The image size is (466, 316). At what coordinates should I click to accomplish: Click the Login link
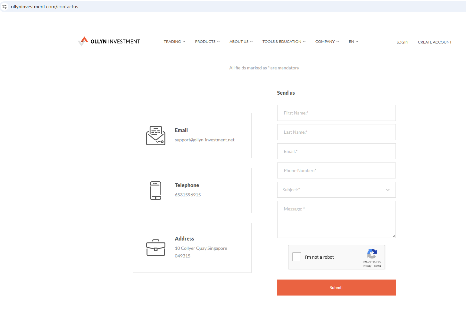coord(402,42)
